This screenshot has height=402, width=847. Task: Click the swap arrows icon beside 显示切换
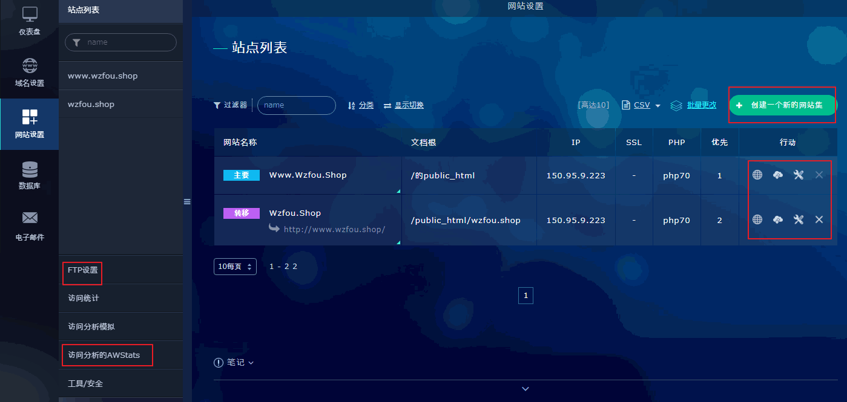tap(387, 105)
